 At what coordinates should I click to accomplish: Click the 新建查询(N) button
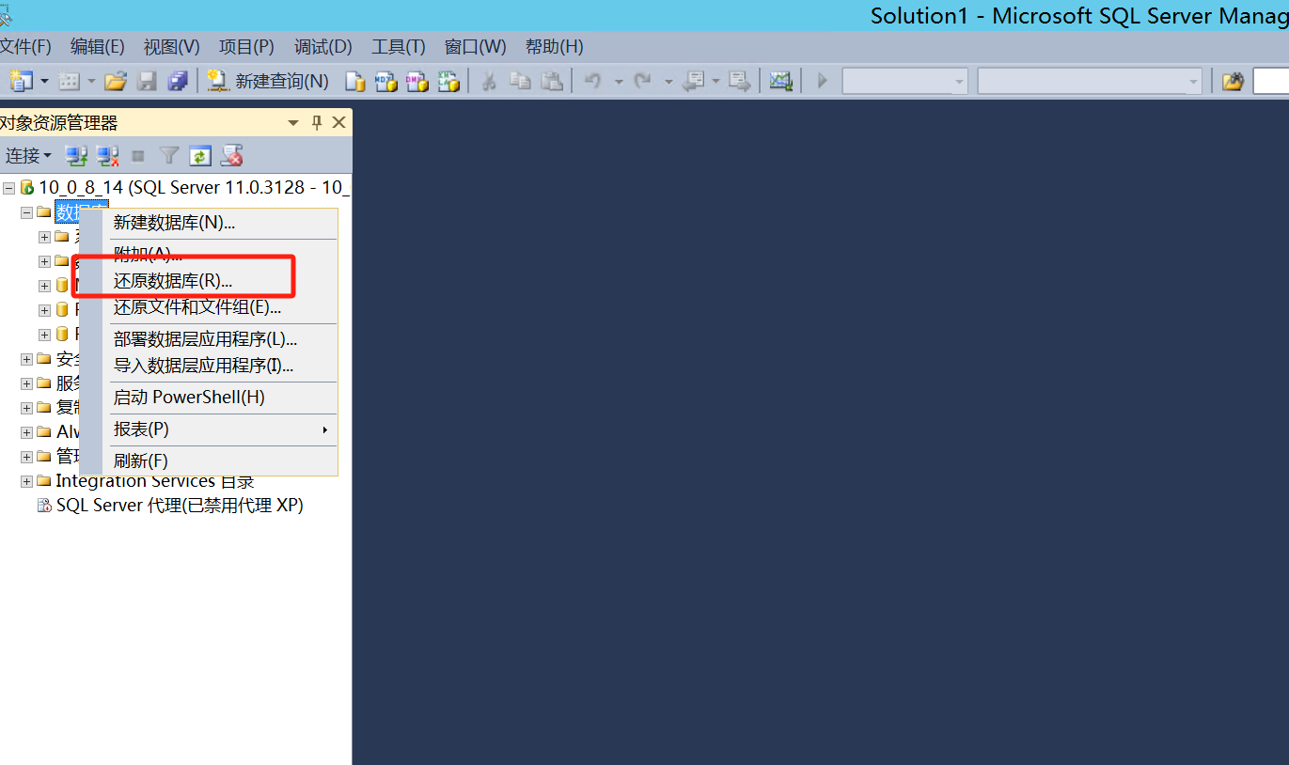coord(268,82)
